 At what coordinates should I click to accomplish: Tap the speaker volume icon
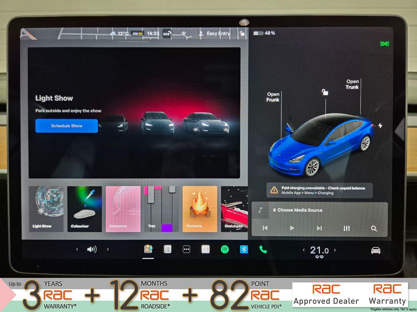tap(92, 250)
